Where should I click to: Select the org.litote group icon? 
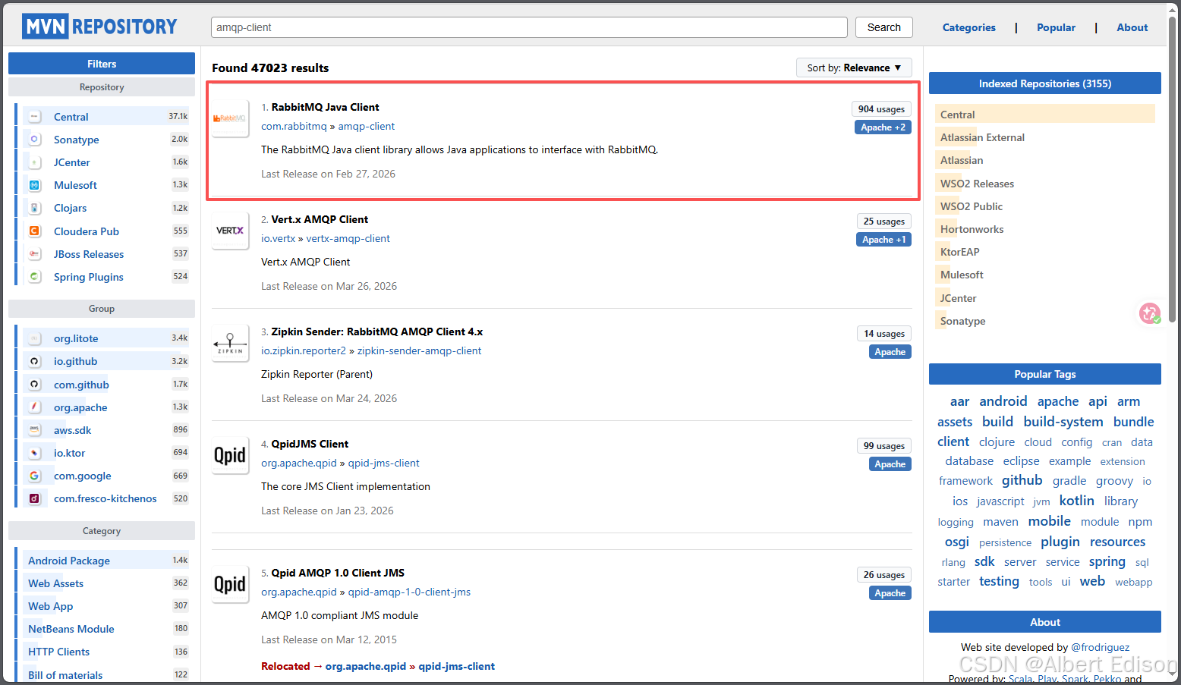(x=35, y=338)
